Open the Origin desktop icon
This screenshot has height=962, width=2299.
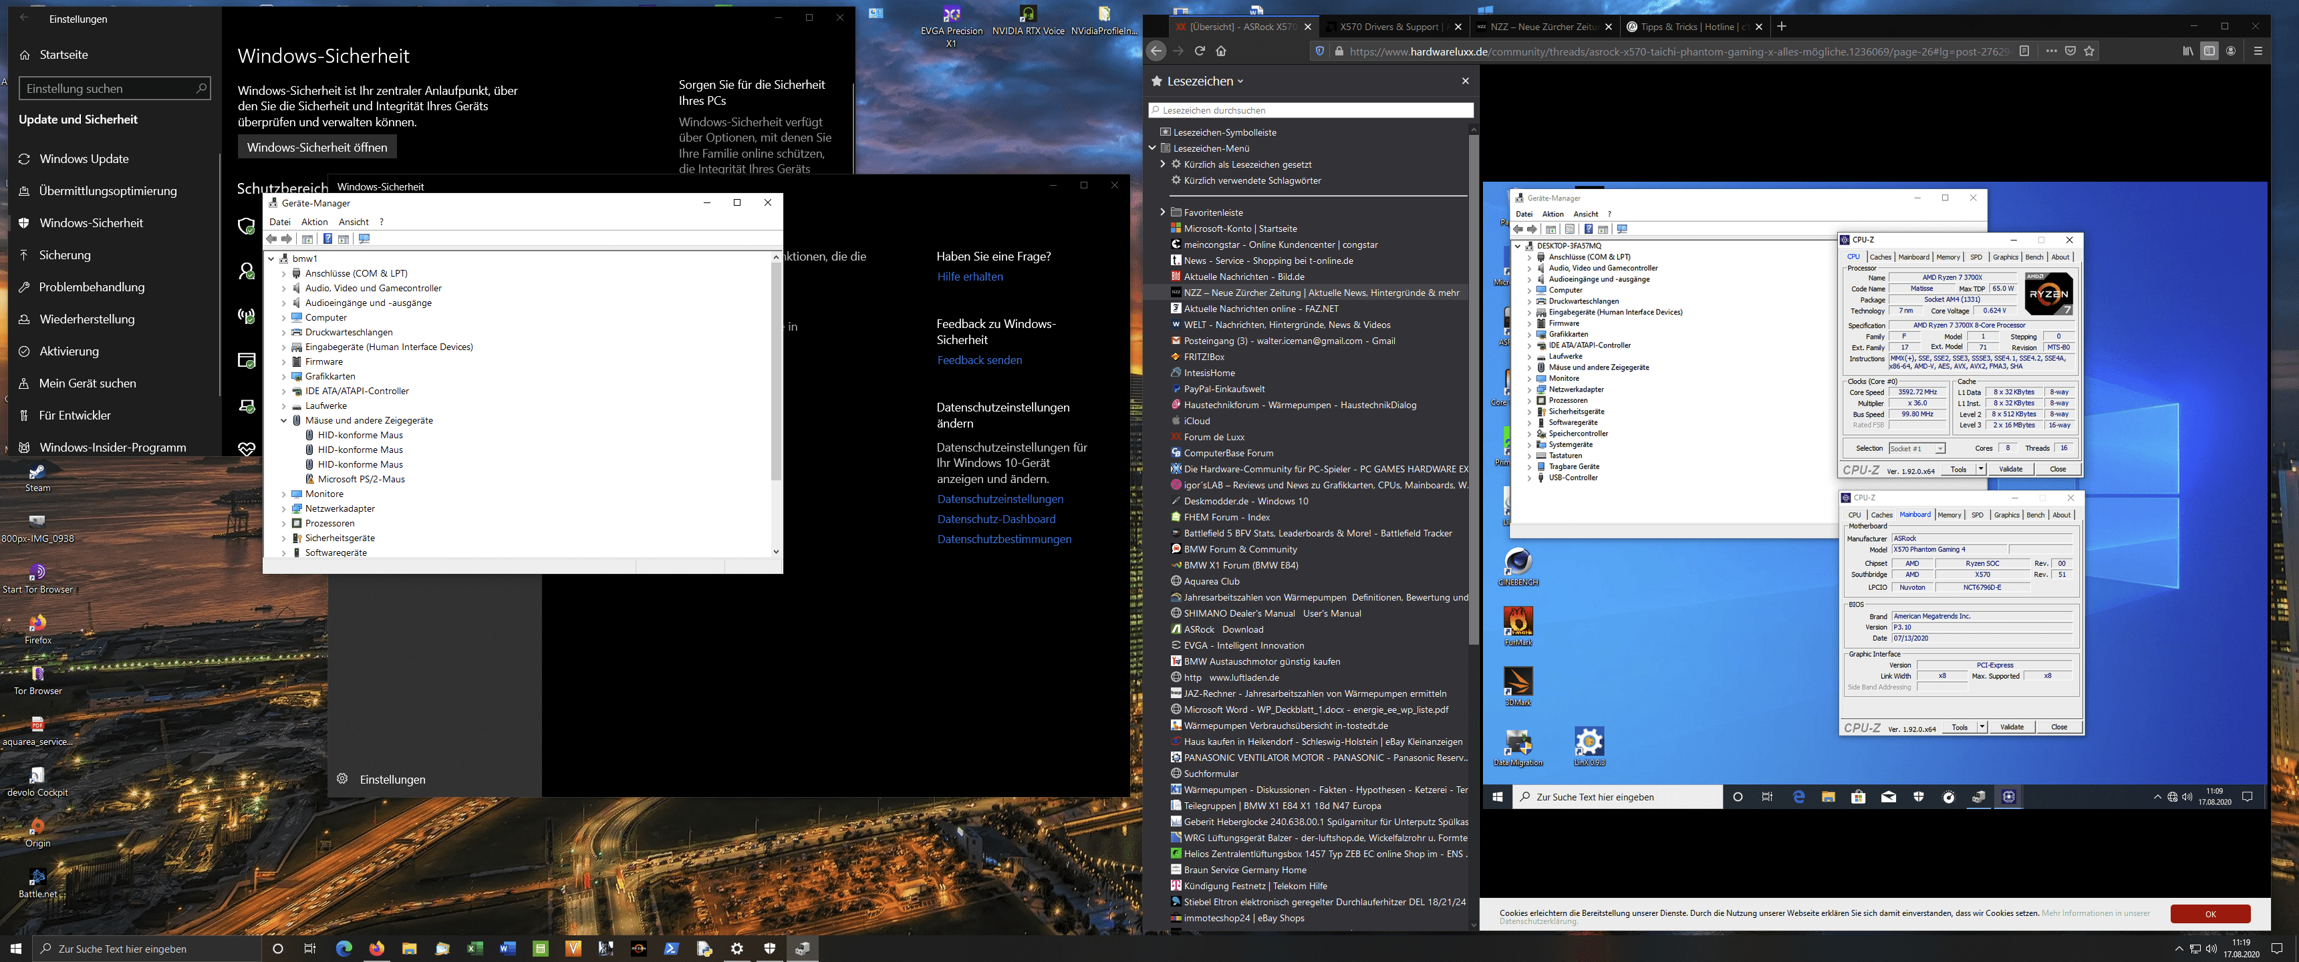coord(37,832)
